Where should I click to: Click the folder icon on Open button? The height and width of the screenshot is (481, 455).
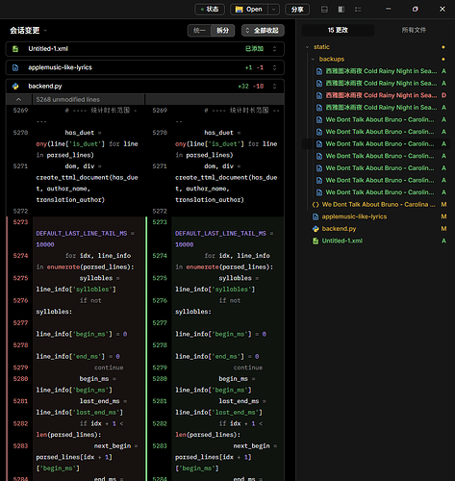(x=239, y=10)
